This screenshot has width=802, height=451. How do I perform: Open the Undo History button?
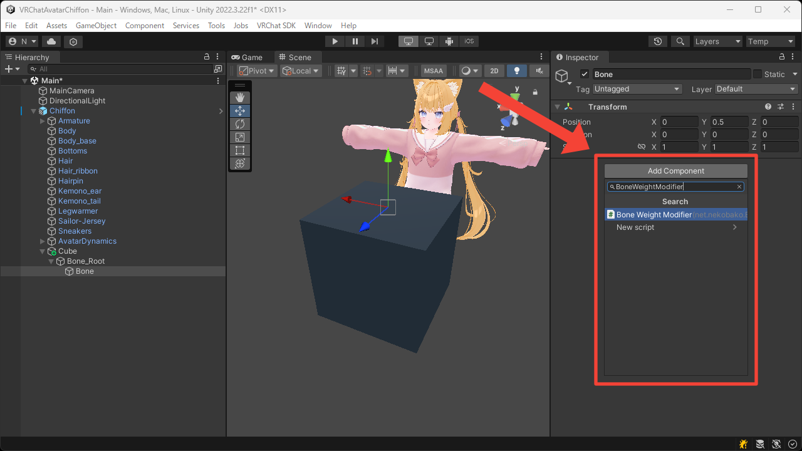pos(657,41)
